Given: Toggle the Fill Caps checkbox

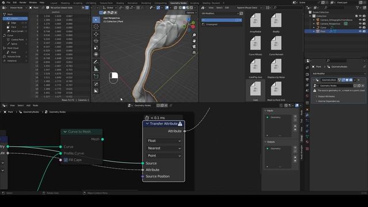Looking at the screenshot, I should [66, 160].
